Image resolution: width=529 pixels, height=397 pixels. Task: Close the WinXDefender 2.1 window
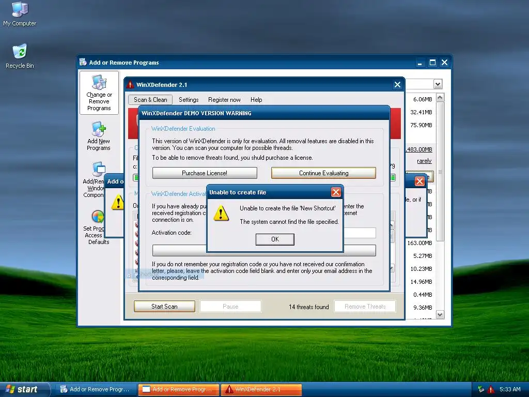click(397, 85)
